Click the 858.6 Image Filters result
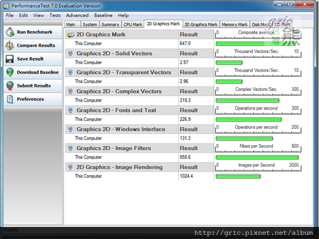 (x=185, y=157)
